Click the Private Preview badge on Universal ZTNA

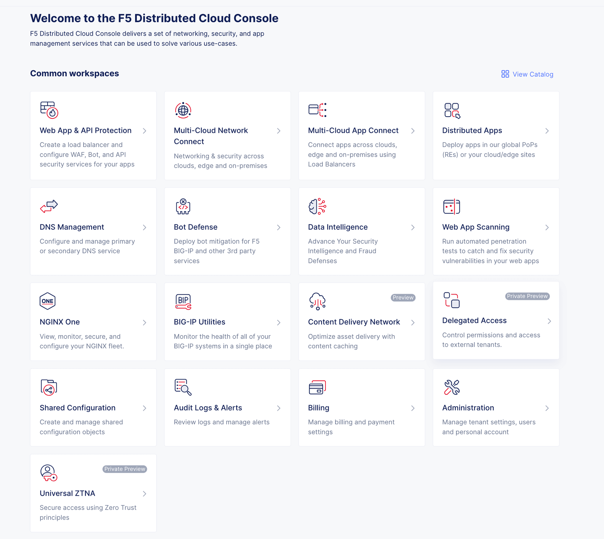125,469
